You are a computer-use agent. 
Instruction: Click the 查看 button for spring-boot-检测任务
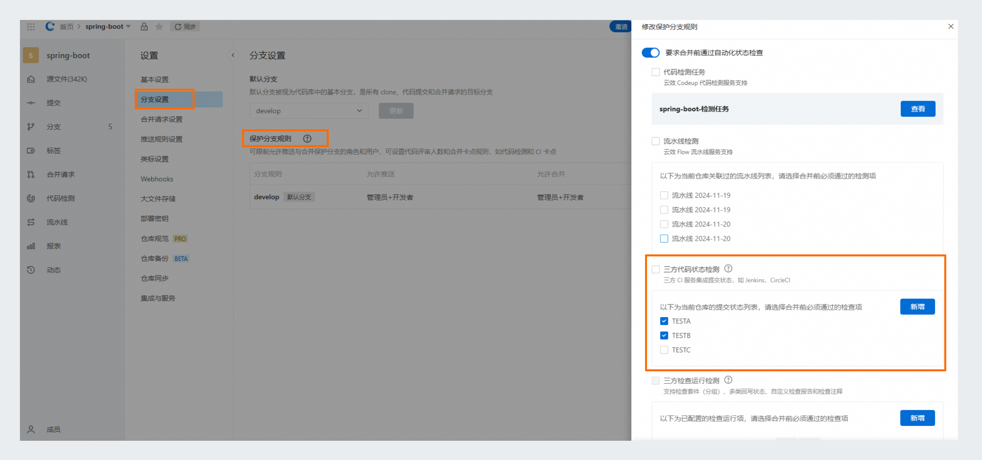click(918, 109)
